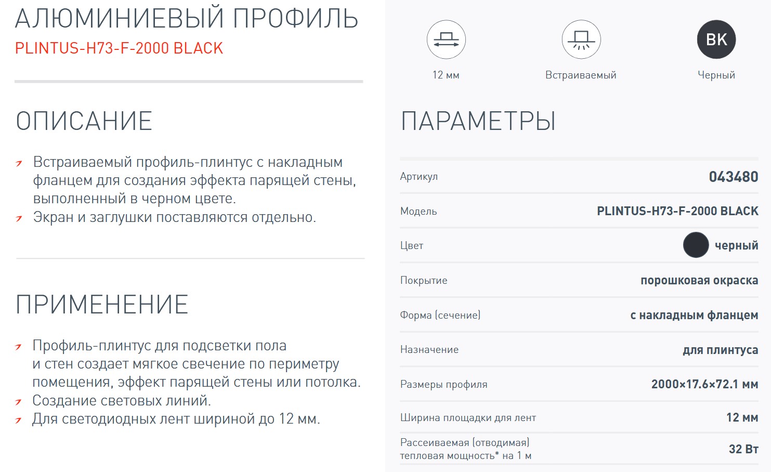
Task: Select the порошковая окраска value
Action: 699,281
